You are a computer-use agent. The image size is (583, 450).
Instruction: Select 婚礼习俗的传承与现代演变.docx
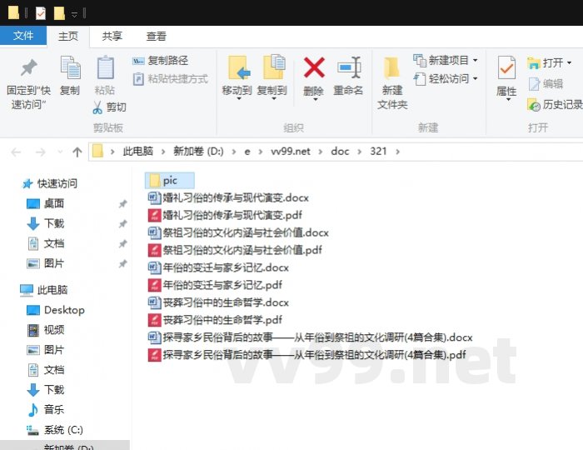pos(228,197)
